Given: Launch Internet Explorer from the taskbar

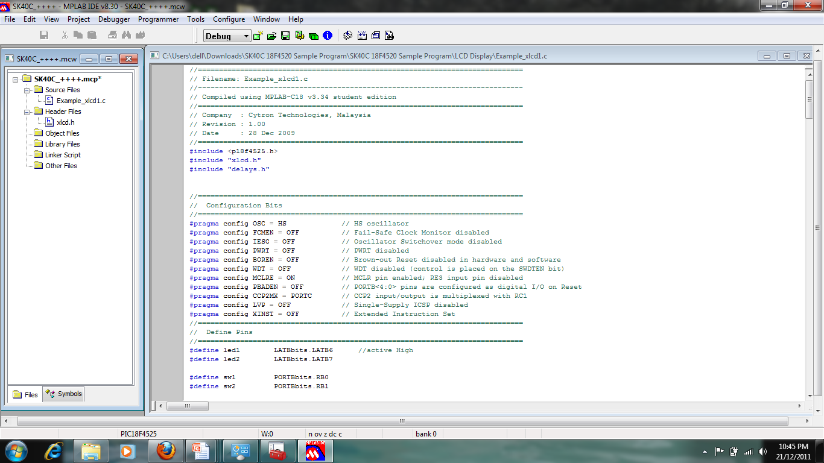Looking at the screenshot, I should pyautogui.click(x=54, y=451).
